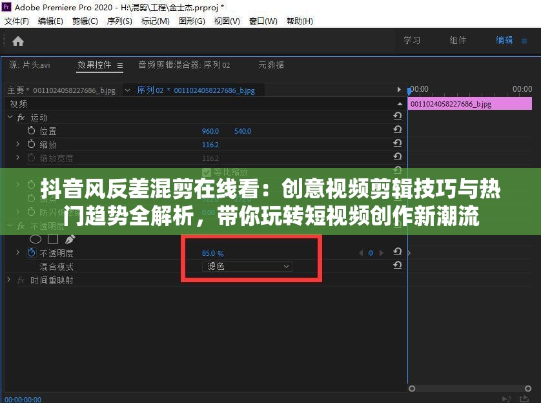
Task: Select the 0011024058227686_b.jpg clip in timeline
Action: (469, 103)
